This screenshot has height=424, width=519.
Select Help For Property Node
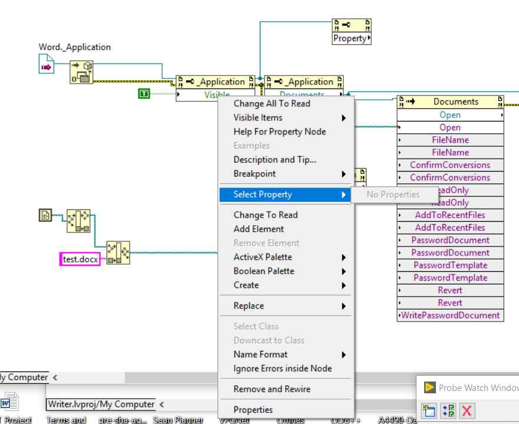(286, 132)
